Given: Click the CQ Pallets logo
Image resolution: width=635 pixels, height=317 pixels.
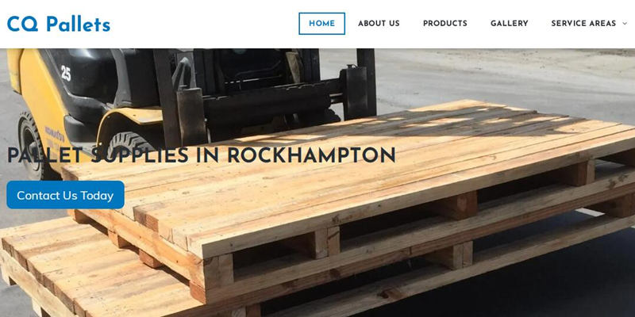Looking at the screenshot, I should (x=59, y=24).
